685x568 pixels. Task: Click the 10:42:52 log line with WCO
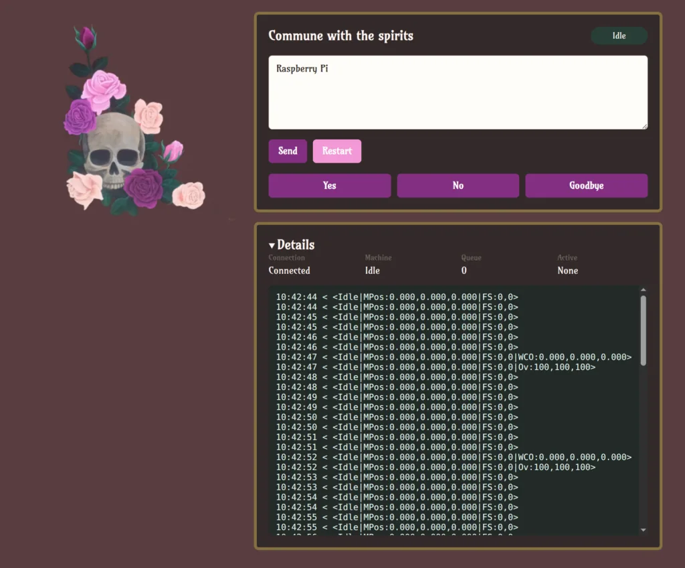(454, 457)
